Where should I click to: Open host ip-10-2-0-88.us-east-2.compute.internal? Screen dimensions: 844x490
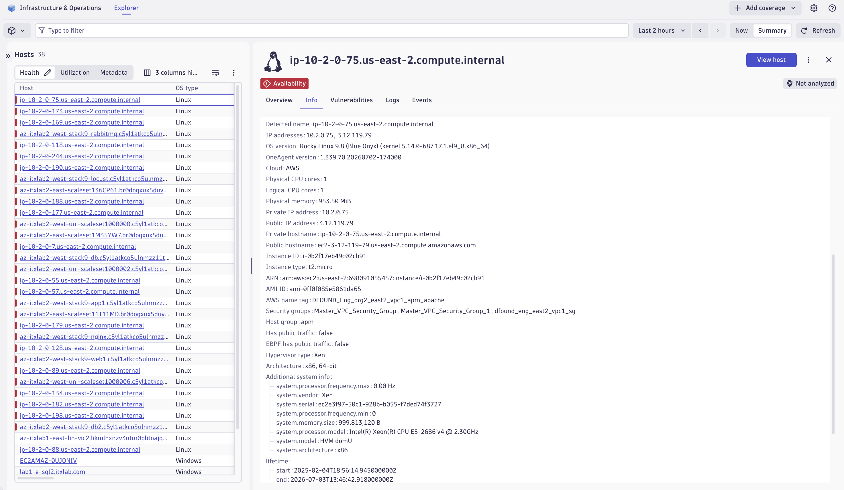pyautogui.click(x=80, y=450)
